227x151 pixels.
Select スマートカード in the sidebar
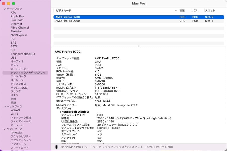pyautogui.click(x=20, y=148)
